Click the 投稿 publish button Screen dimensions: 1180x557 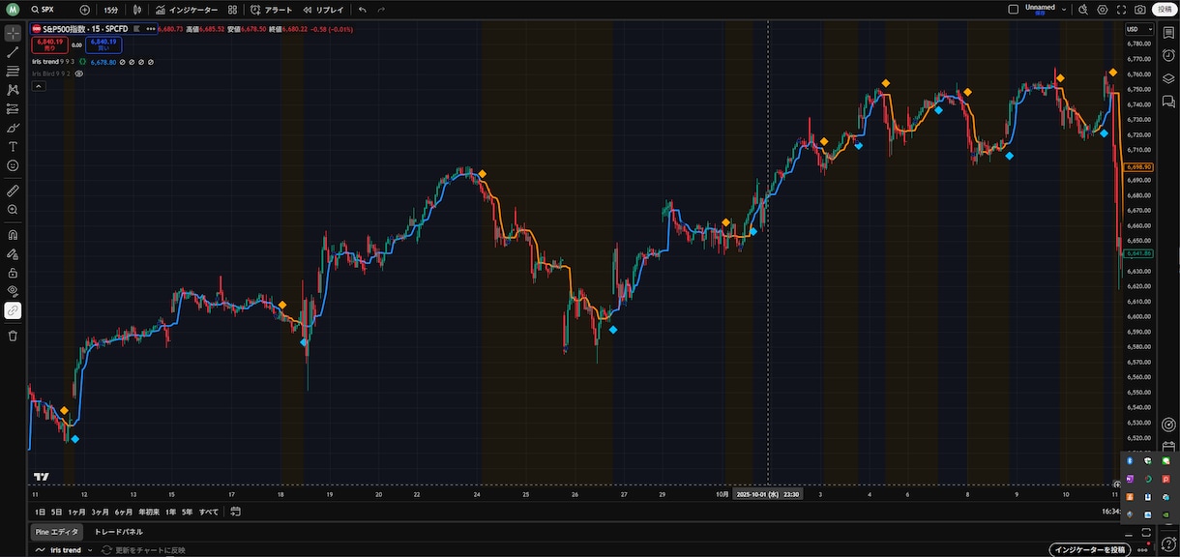1165,9
